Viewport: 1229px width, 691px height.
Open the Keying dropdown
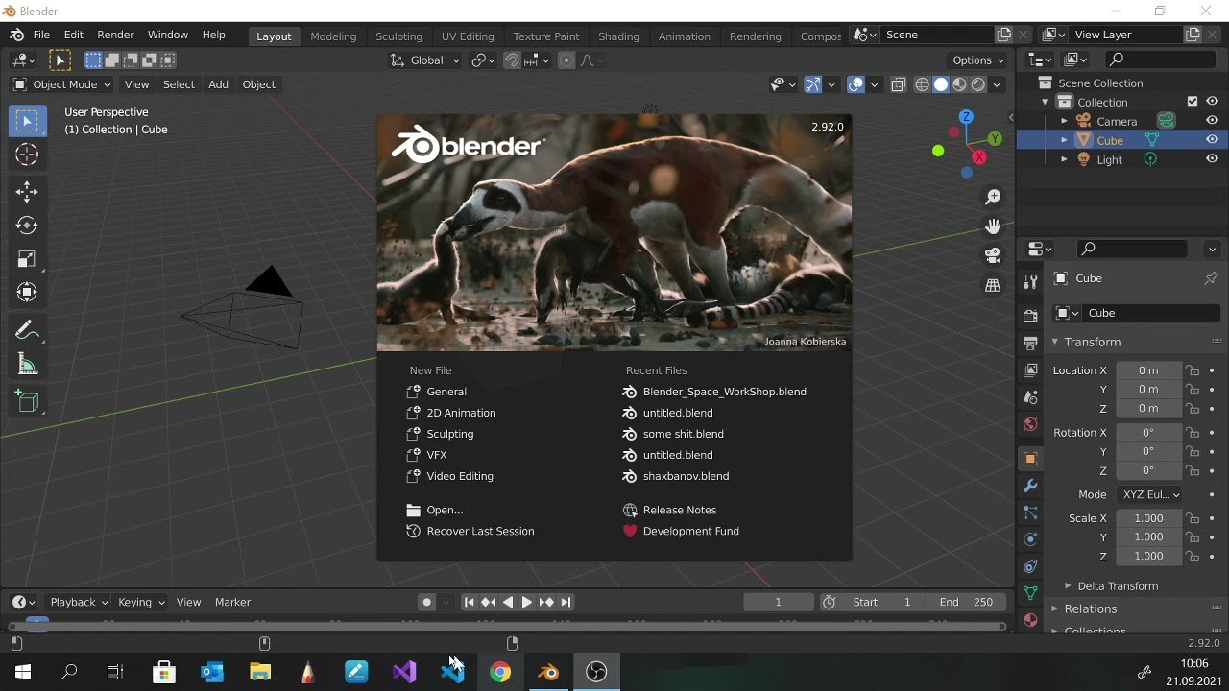pyautogui.click(x=141, y=602)
